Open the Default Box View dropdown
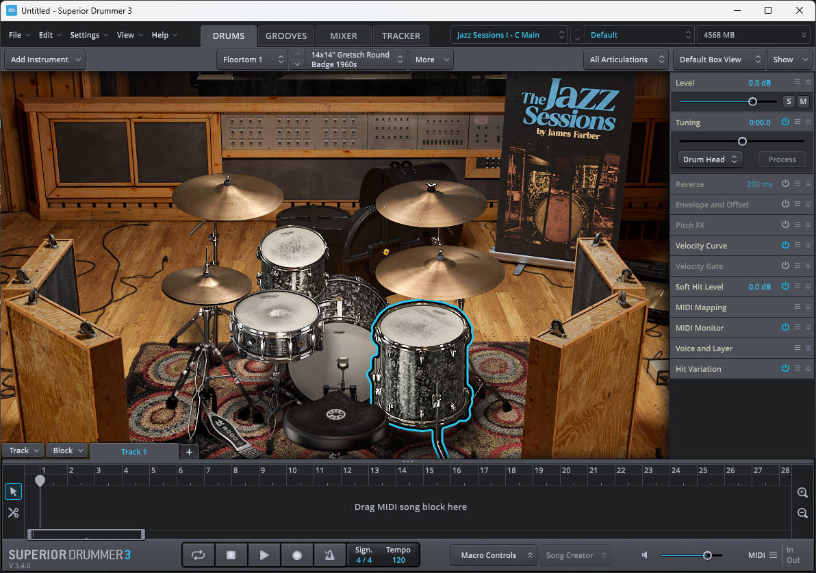This screenshot has width=816, height=573. click(718, 60)
